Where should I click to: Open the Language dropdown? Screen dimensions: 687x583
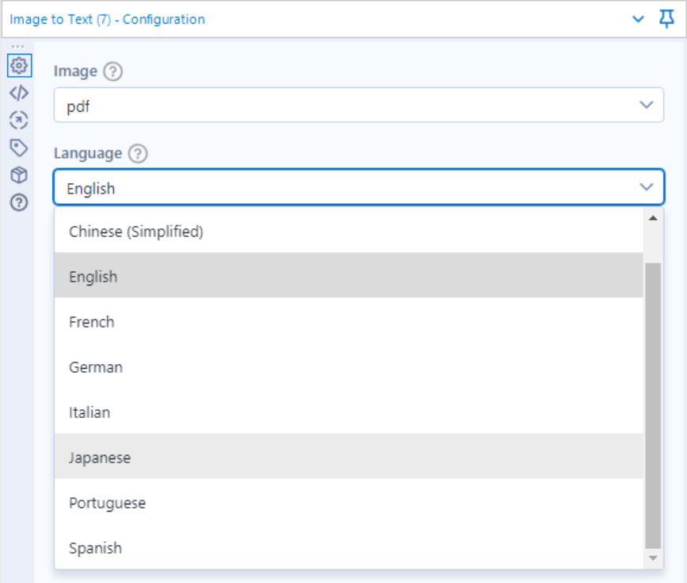(357, 187)
